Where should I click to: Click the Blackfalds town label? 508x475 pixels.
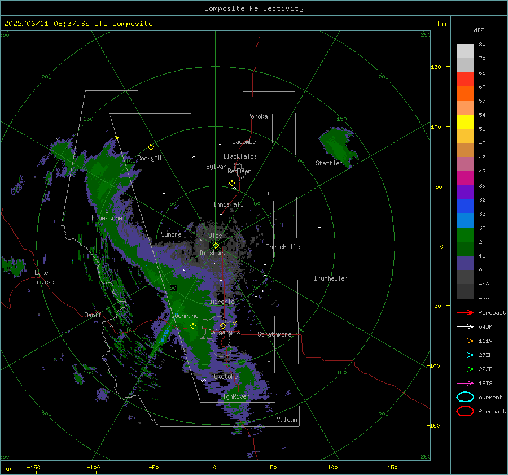coord(240,156)
